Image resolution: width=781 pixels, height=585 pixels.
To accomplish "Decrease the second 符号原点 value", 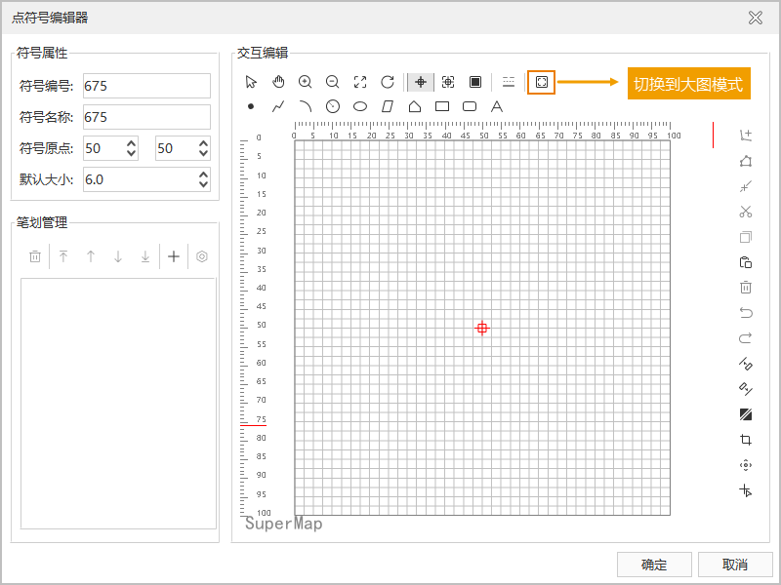I will pos(203,154).
